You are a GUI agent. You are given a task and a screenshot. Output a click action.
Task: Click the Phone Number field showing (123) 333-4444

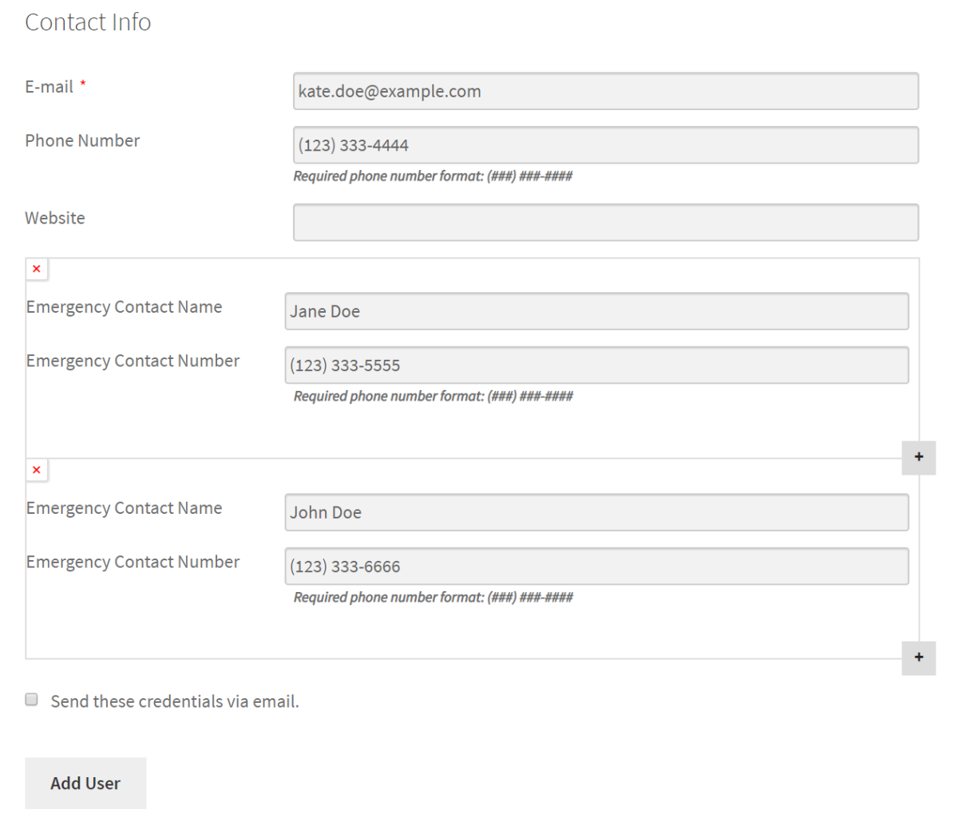click(605, 145)
